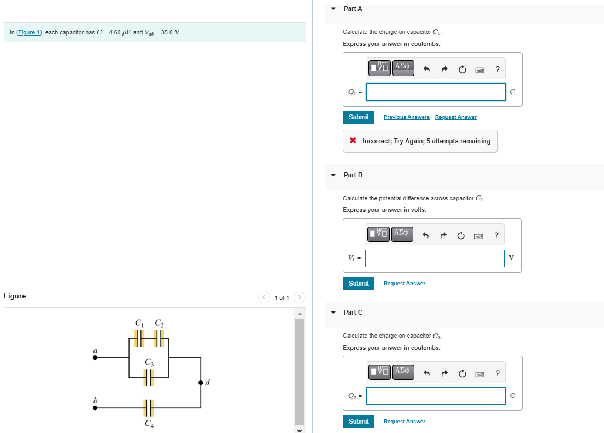This screenshot has height=433, width=604.
Task: Show keyboard shortcuts in Part B toolbar
Action: click(x=478, y=236)
